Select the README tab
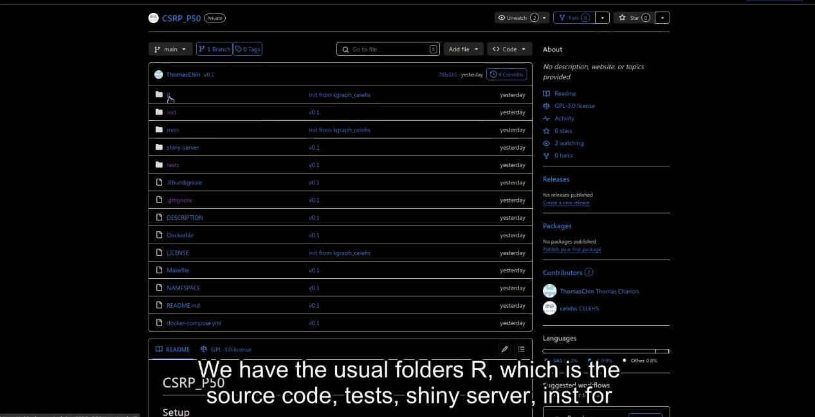 point(172,350)
